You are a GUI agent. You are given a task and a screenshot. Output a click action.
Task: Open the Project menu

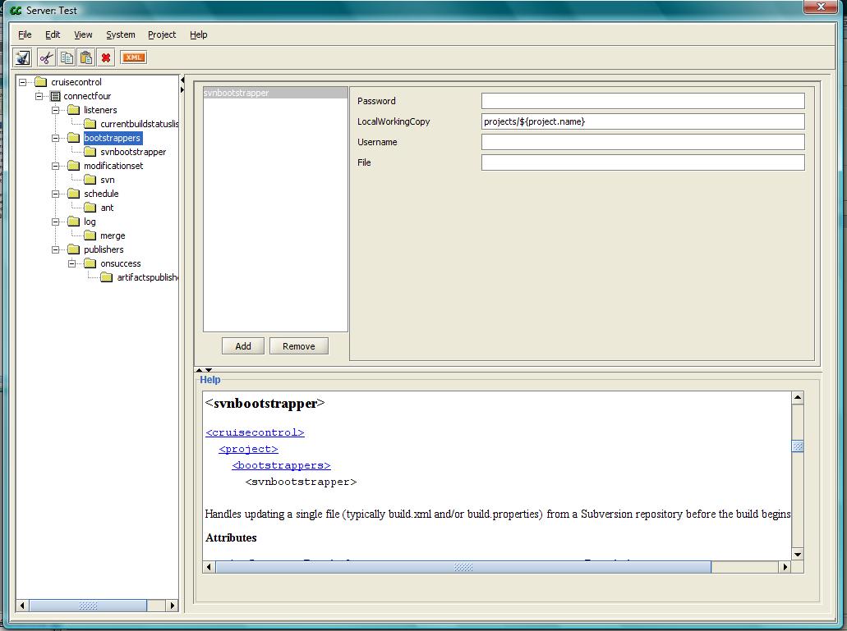click(162, 34)
